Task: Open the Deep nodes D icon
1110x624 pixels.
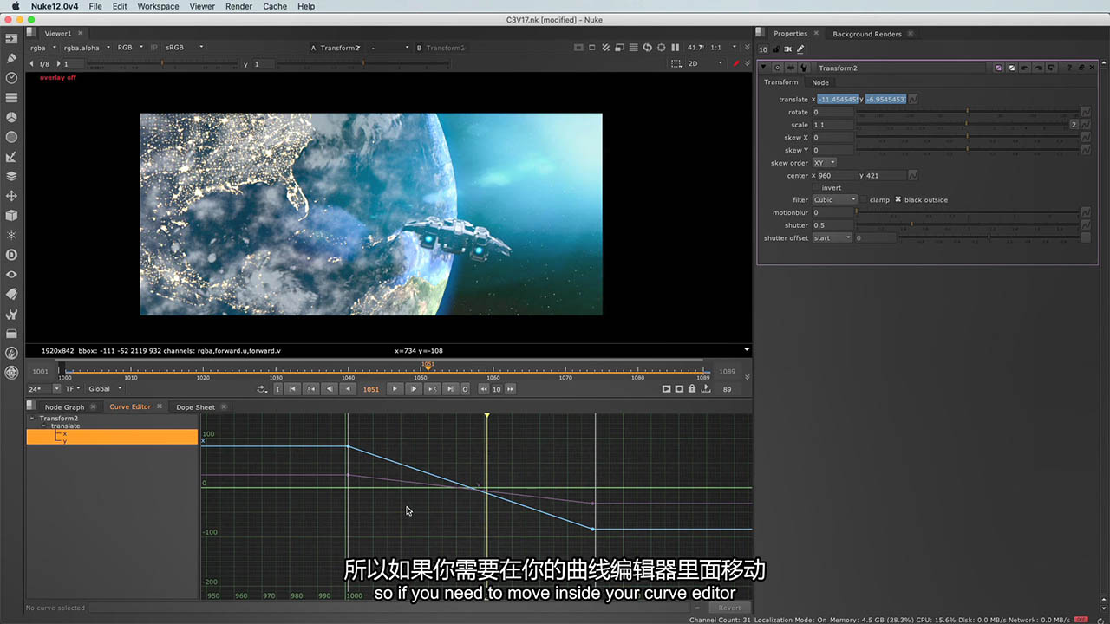Action: 11,255
